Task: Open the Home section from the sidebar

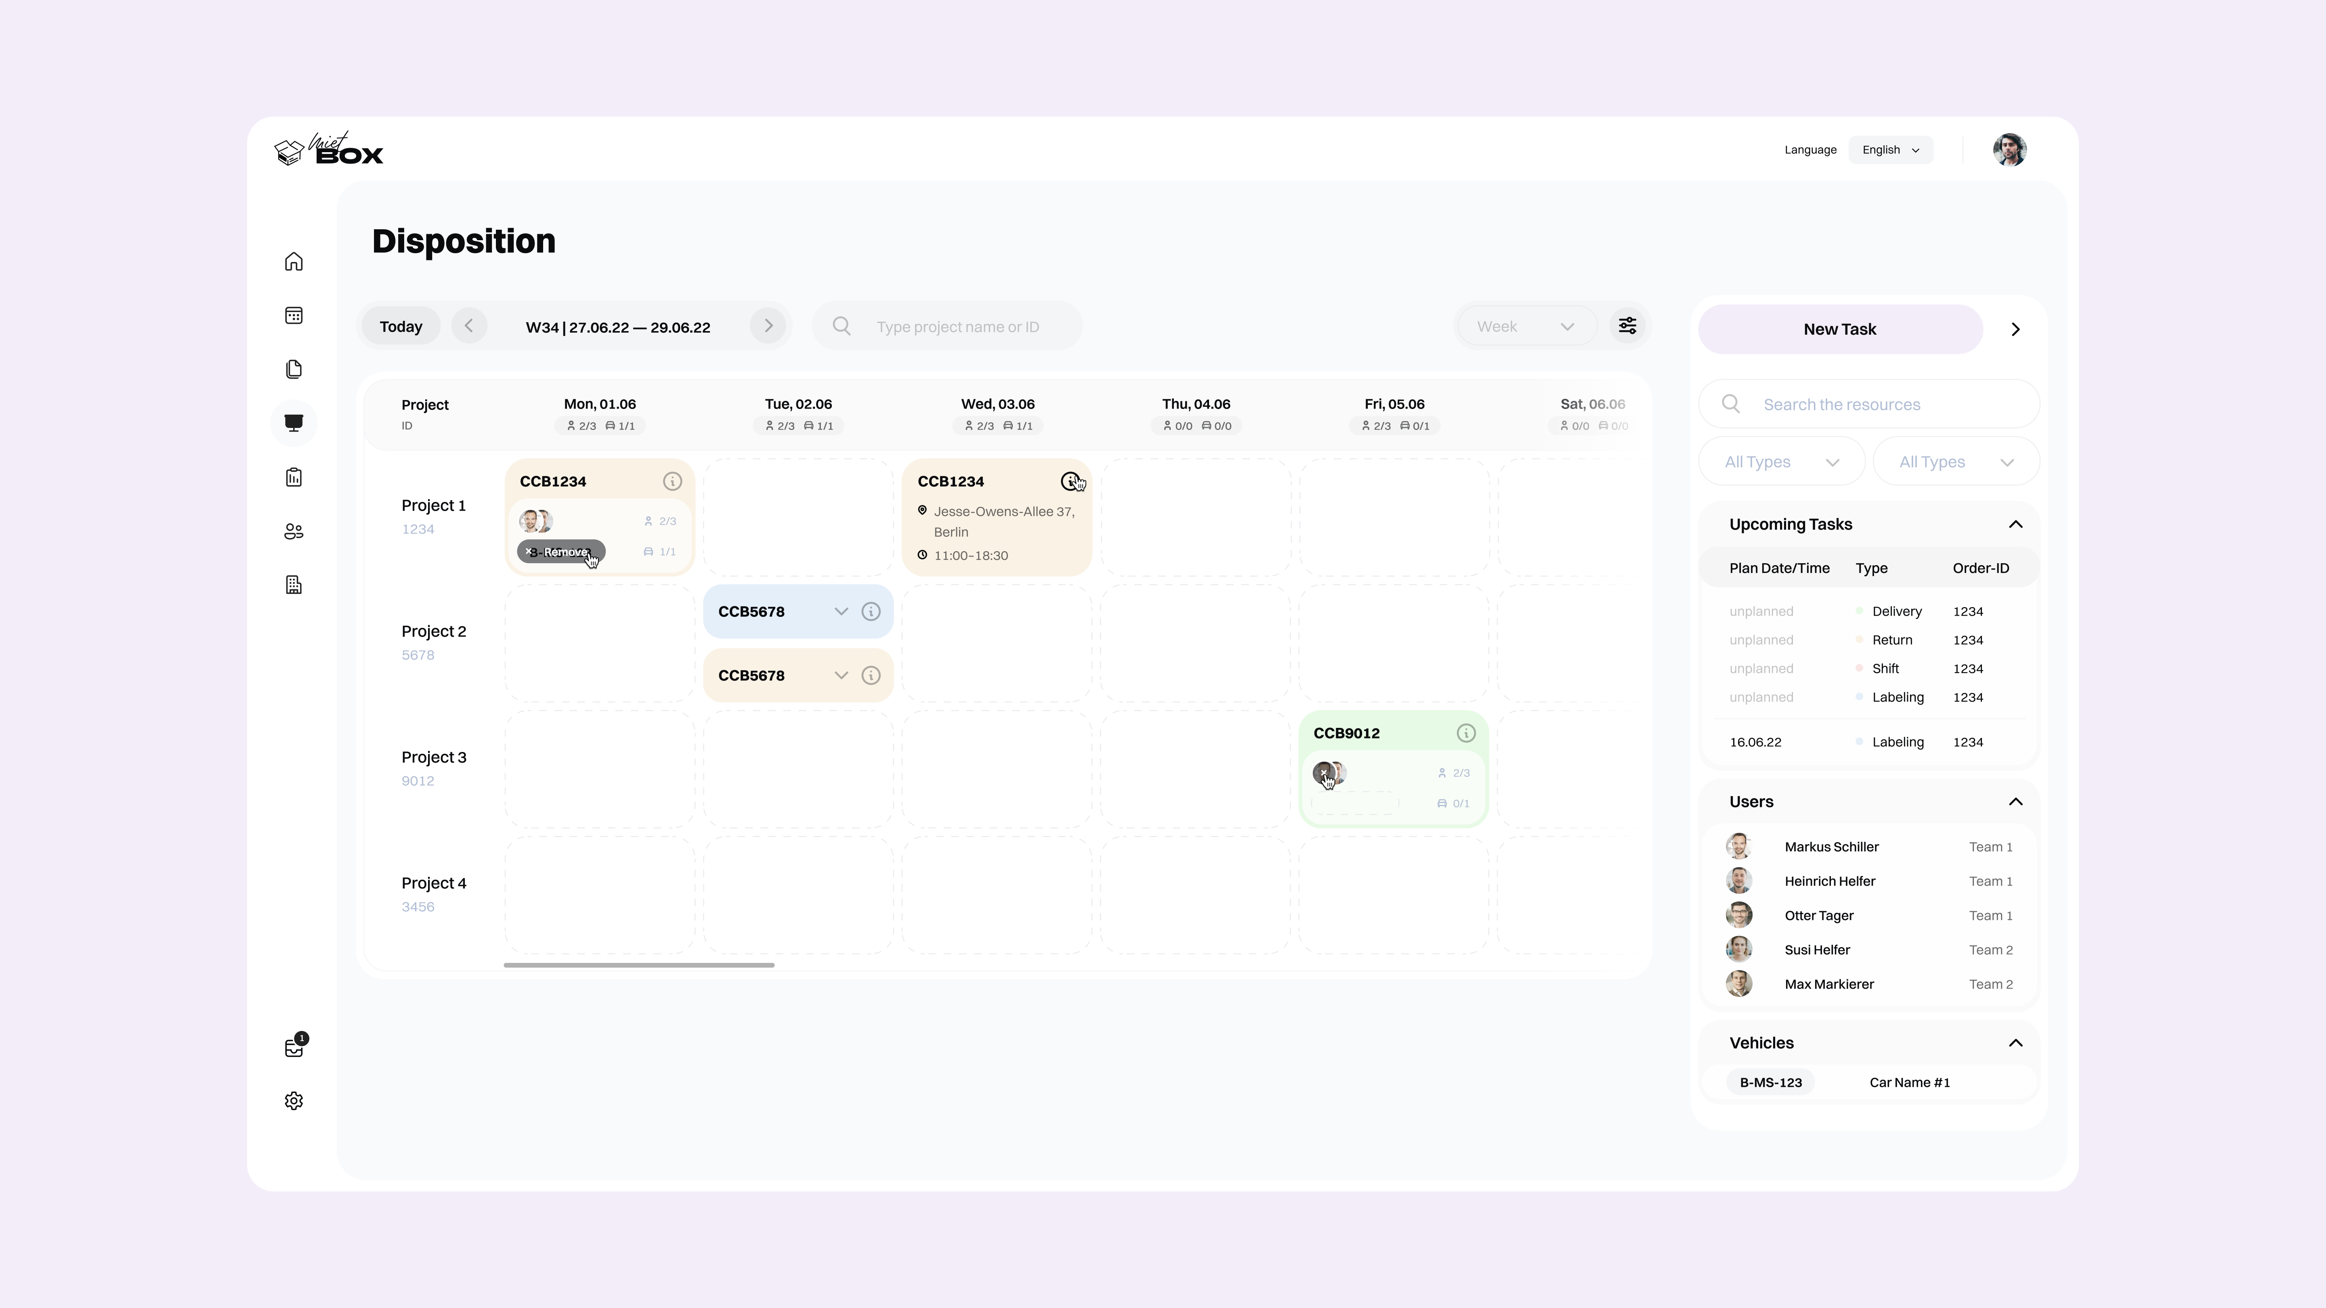Action: 294,261
